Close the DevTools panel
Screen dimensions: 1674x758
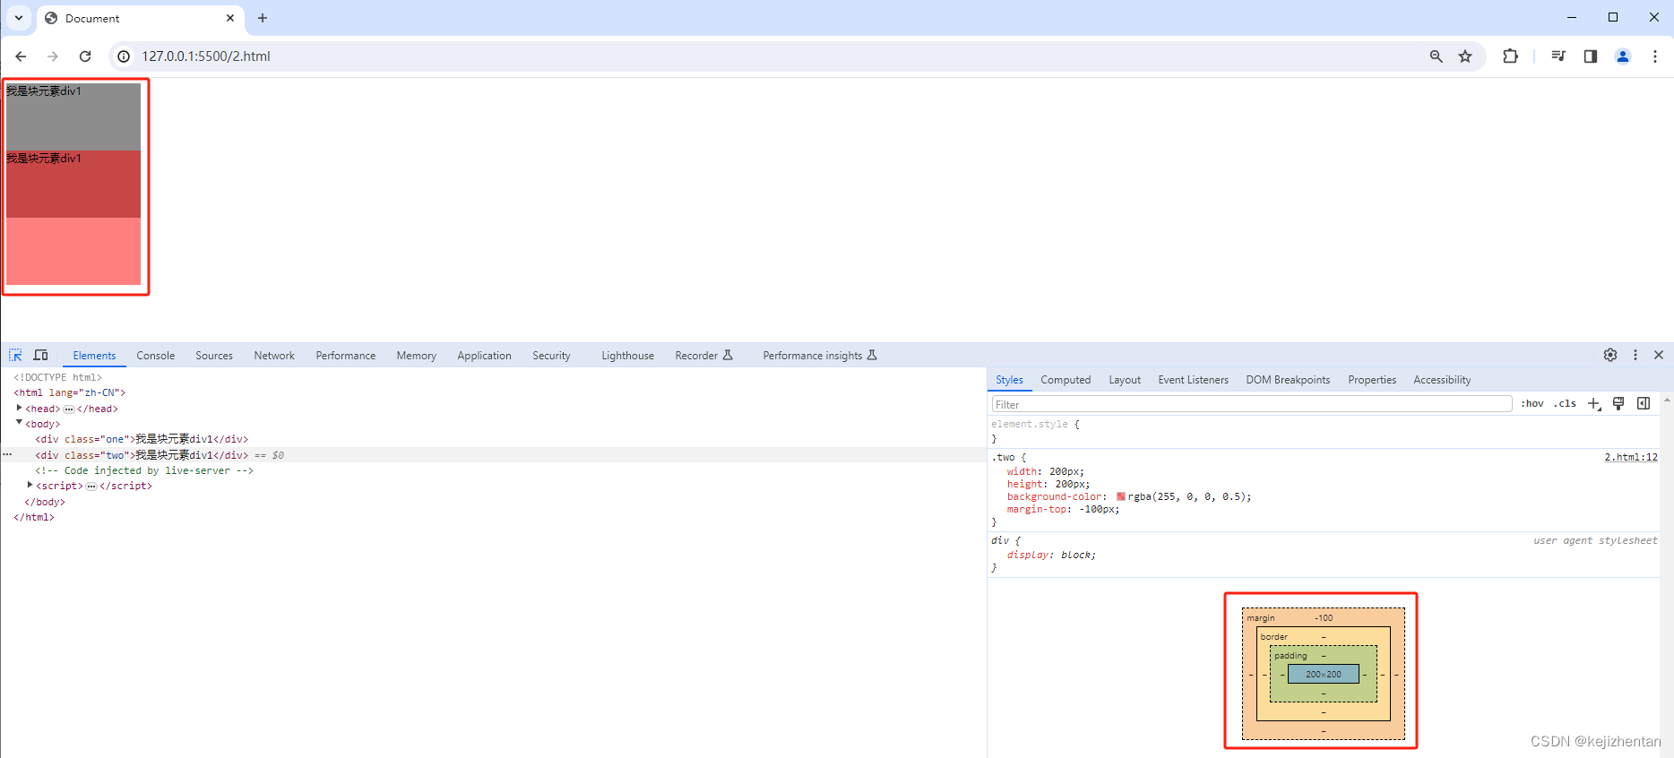[x=1659, y=355]
